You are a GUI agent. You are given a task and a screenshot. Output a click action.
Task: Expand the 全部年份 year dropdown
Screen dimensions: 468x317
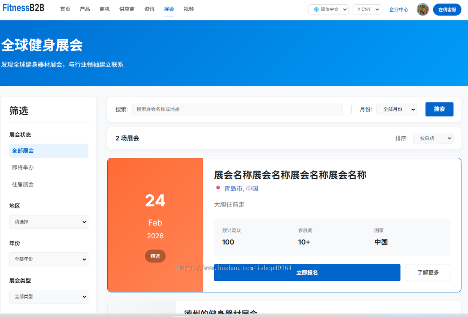(49, 259)
